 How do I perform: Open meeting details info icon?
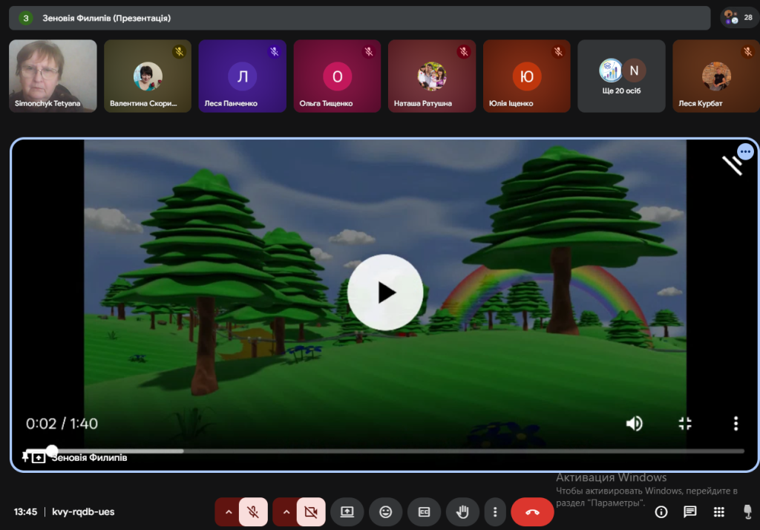(661, 512)
